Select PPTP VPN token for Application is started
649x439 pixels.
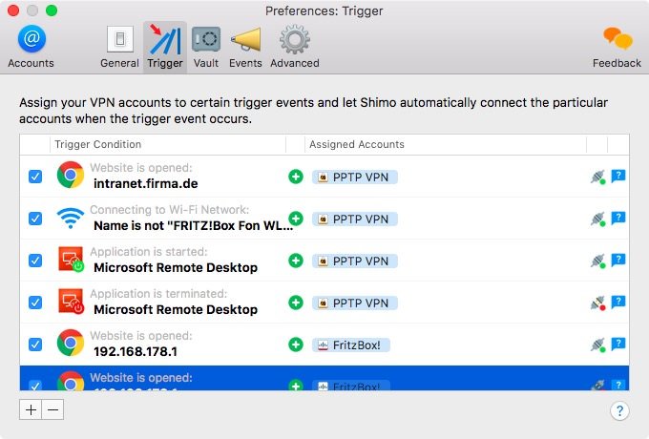tap(355, 261)
